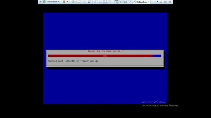
Task: Click 'Running post-installation trigger man-db' text
Action: pyautogui.click(x=73, y=61)
